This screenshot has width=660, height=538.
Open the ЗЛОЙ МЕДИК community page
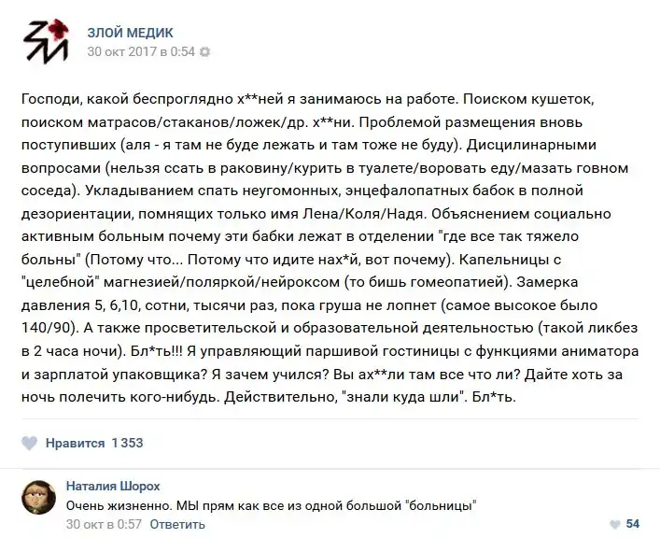click(130, 33)
